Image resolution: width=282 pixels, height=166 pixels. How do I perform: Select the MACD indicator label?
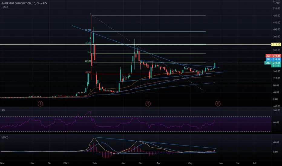5,137
